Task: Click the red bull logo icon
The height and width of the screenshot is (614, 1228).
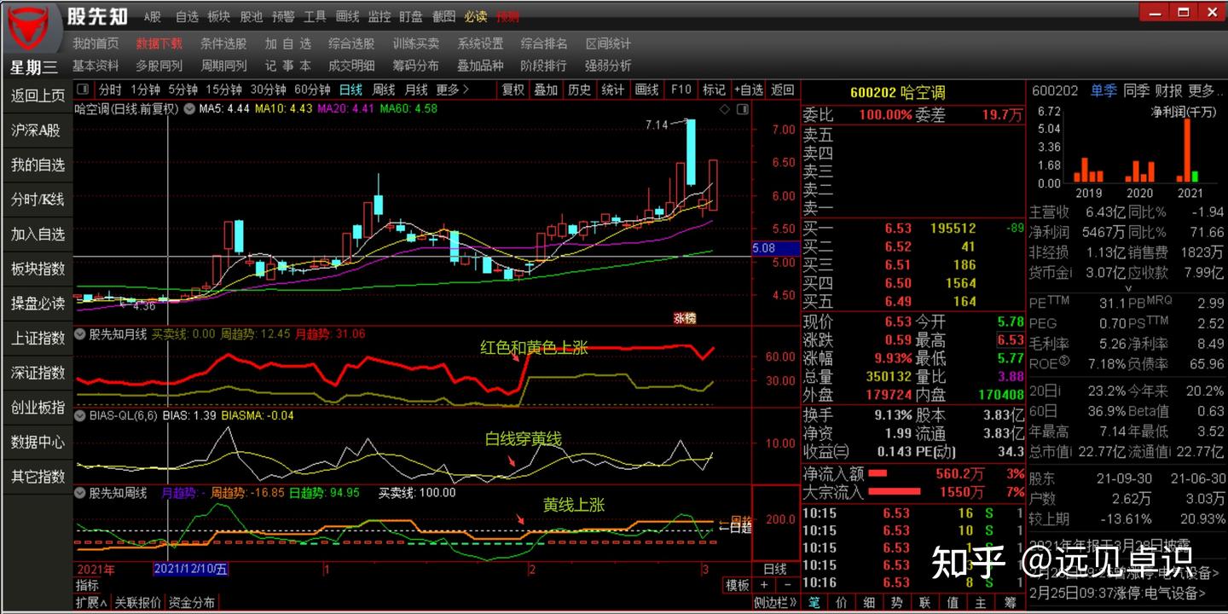Action: (x=31, y=30)
